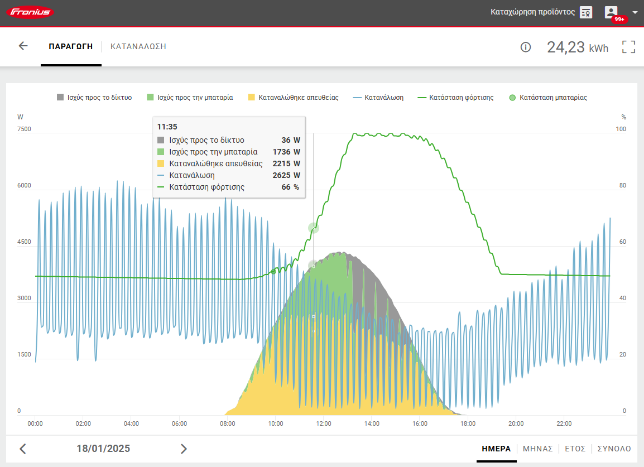Image resolution: width=644 pixels, height=467 pixels.
Task: Toggle the Ισχύς προς το δίκτυο series
Action: pyautogui.click(x=94, y=98)
